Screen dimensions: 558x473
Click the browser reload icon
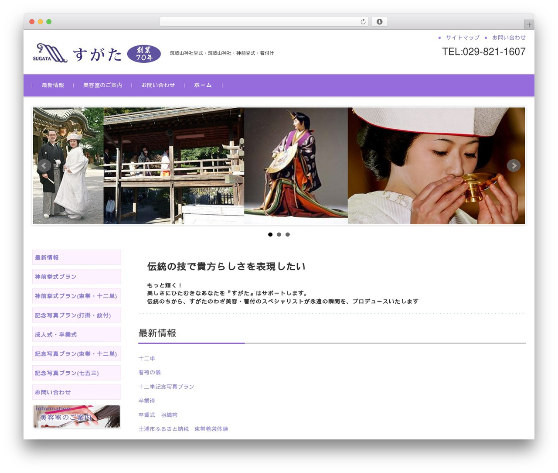pos(363,22)
